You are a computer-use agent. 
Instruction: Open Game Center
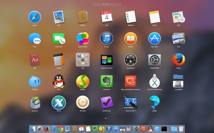click(83, 38)
